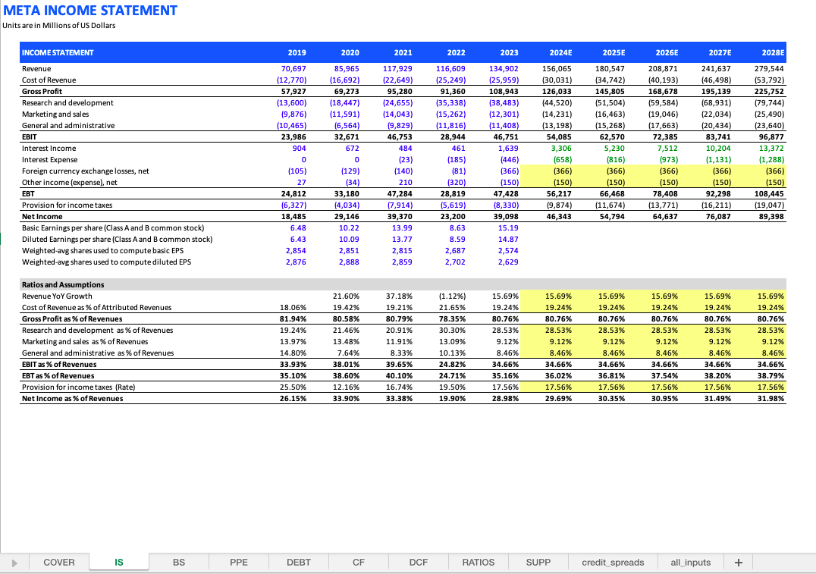Click the 2024E column header
This screenshot has height=574, width=816.
(x=560, y=52)
